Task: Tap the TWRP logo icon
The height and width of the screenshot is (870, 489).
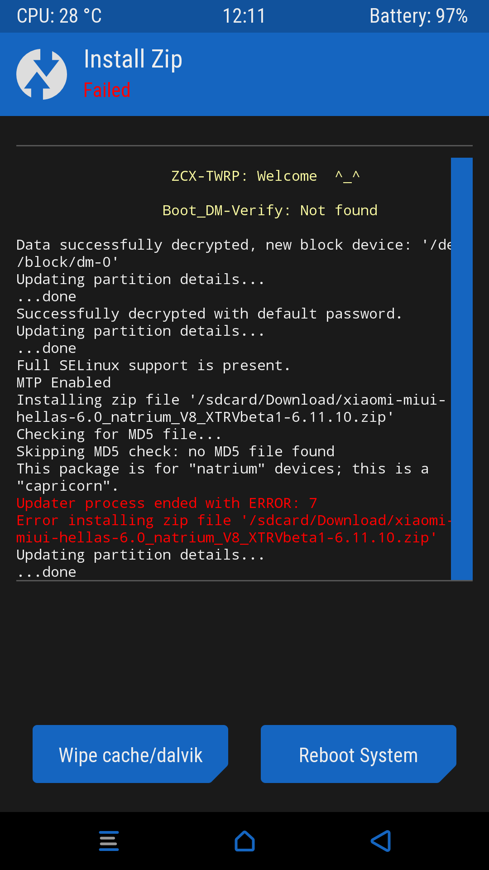Action: pos(42,74)
